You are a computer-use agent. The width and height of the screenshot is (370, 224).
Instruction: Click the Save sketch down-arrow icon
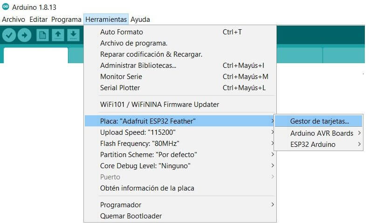coord(73,35)
